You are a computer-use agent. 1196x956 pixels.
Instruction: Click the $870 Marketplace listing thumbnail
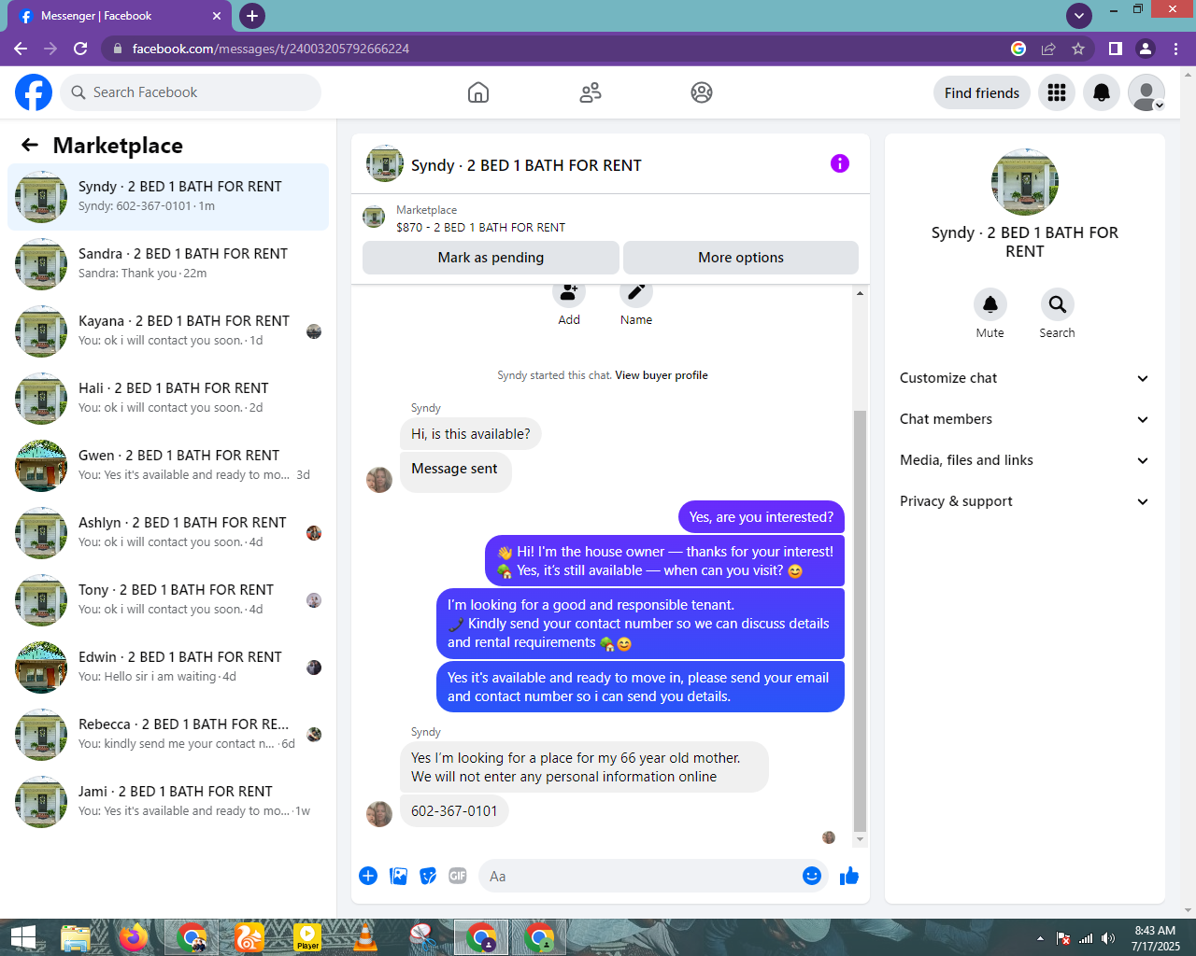coord(374,218)
